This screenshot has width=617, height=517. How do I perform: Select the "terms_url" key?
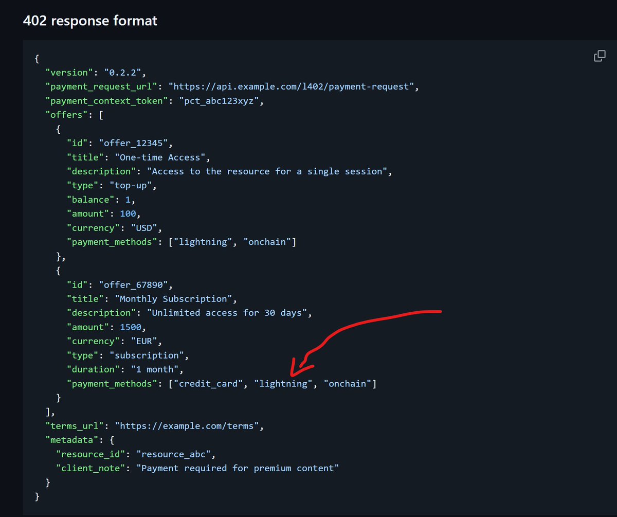[75, 426]
